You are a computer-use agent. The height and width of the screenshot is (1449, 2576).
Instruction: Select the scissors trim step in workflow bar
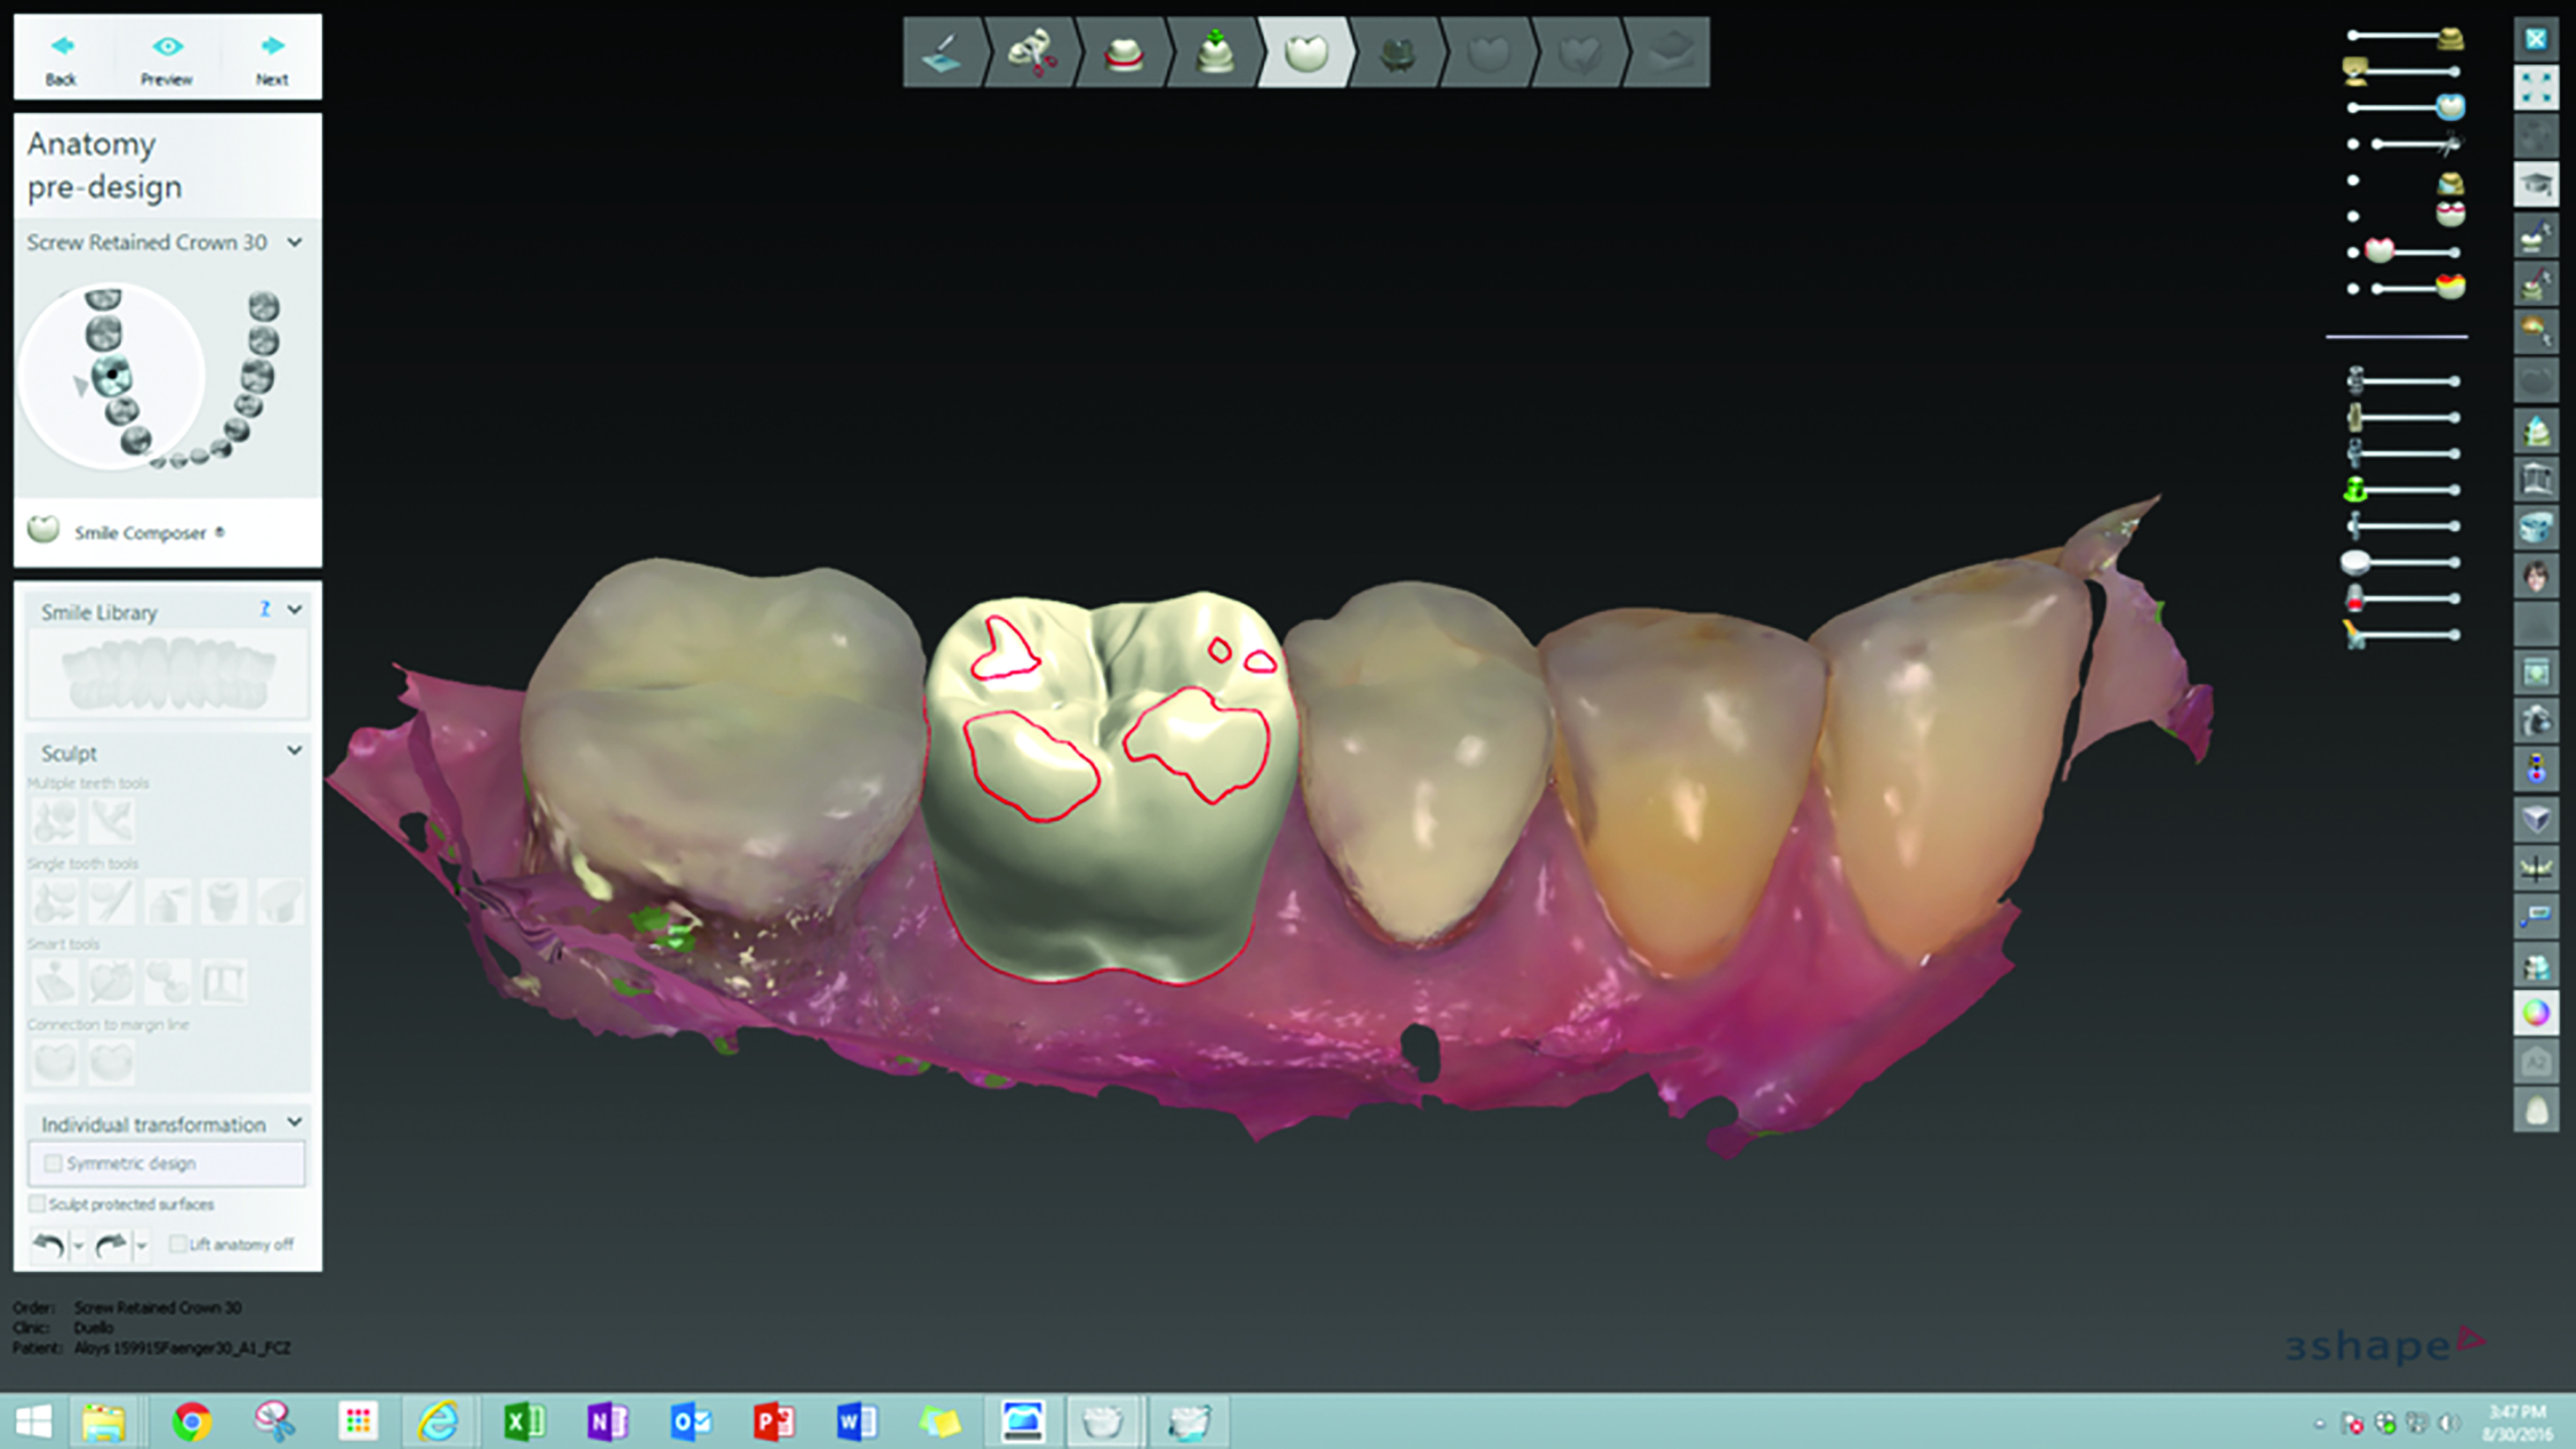[x=1032, y=52]
